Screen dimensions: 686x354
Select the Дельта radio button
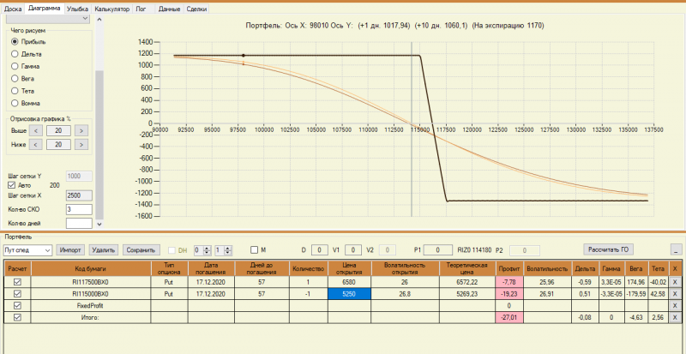click(15, 54)
